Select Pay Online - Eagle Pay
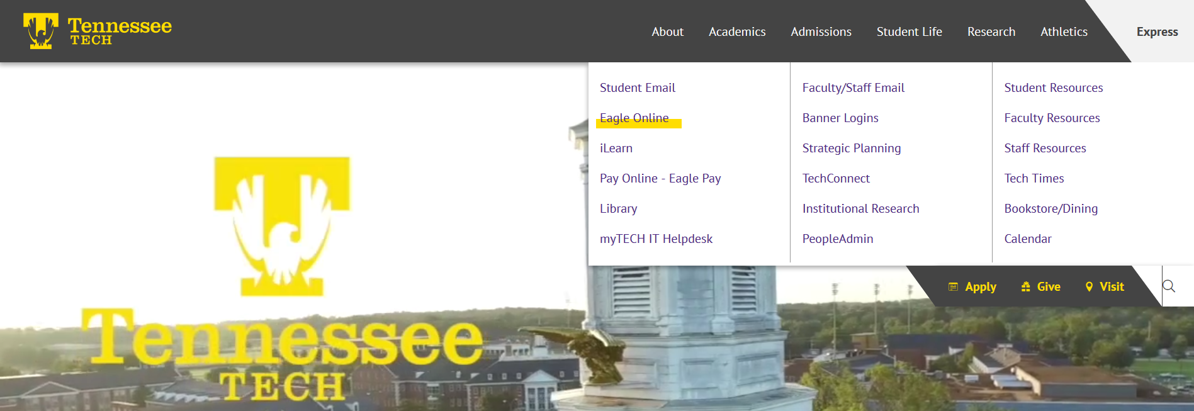Screen dimensions: 1194x411 click(x=660, y=179)
